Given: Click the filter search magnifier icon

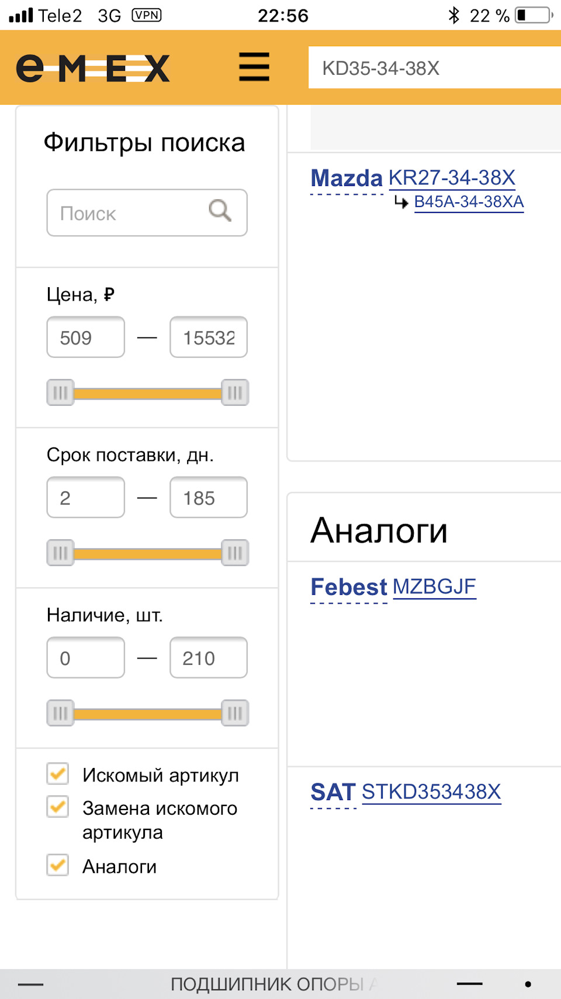Looking at the screenshot, I should point(220,211).
